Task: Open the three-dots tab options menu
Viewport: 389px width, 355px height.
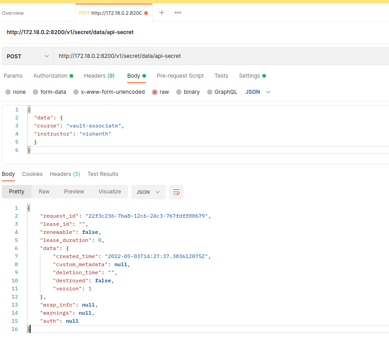Action: (178, 13)
